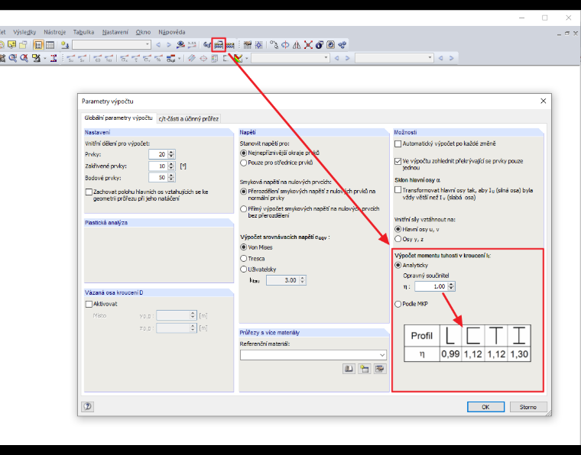Click the sigma-x stress icon
The image size is (581, 455).
point(125,59)
